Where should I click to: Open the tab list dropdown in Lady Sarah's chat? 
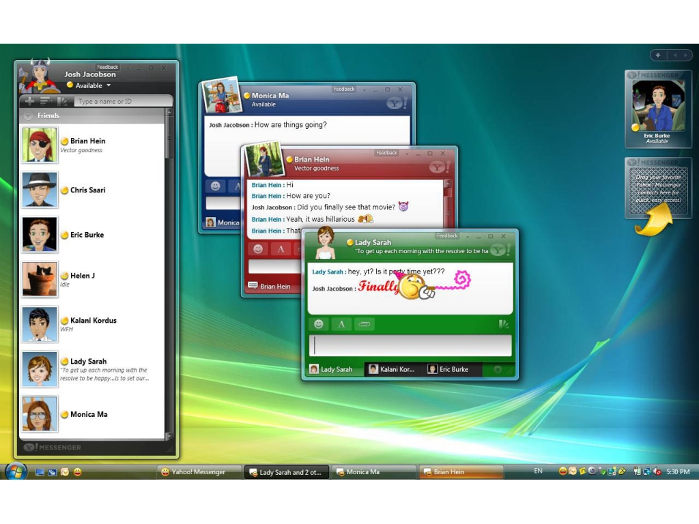point(498,369)
